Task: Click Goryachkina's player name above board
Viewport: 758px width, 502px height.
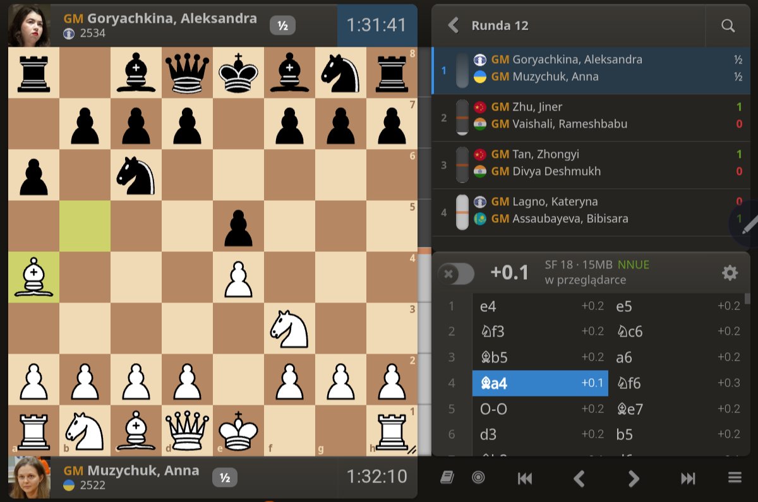Action: click(172, 18)
